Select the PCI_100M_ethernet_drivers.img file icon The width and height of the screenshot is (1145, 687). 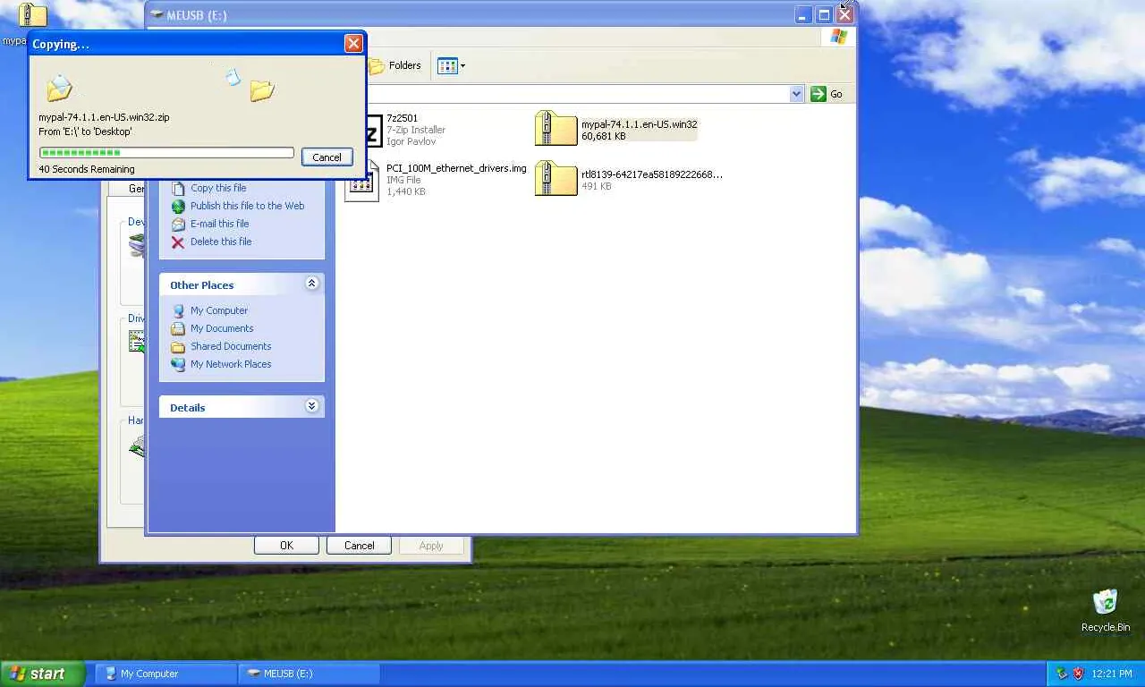coord(361,182)
